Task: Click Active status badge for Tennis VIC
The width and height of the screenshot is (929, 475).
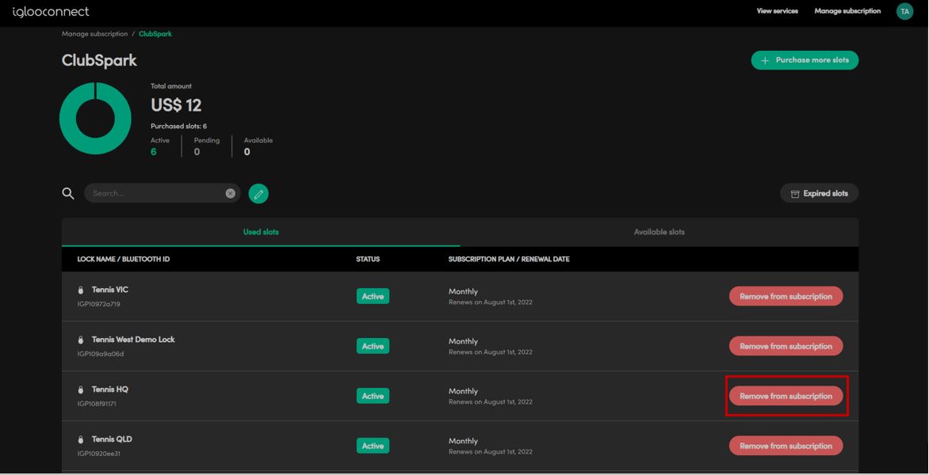Action: point(373,296)
